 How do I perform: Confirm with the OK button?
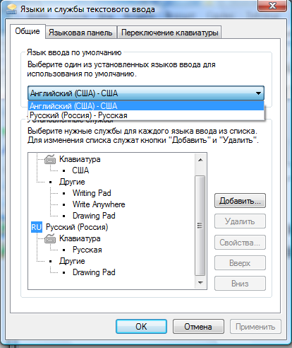tap(141, 326)
